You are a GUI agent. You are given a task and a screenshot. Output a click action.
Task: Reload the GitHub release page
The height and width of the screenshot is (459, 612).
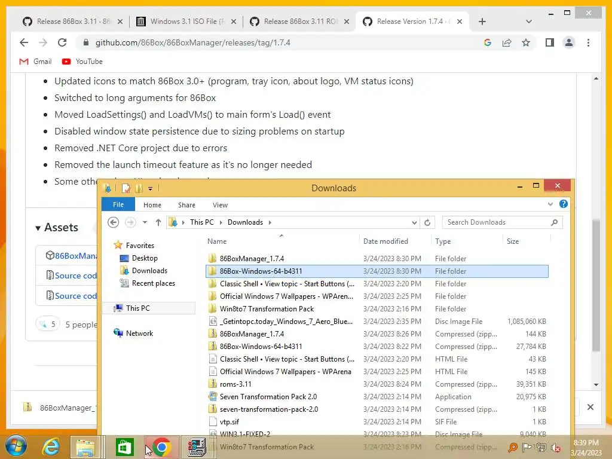[62, 42]
